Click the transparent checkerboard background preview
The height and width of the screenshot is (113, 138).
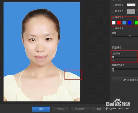point(131,5)
